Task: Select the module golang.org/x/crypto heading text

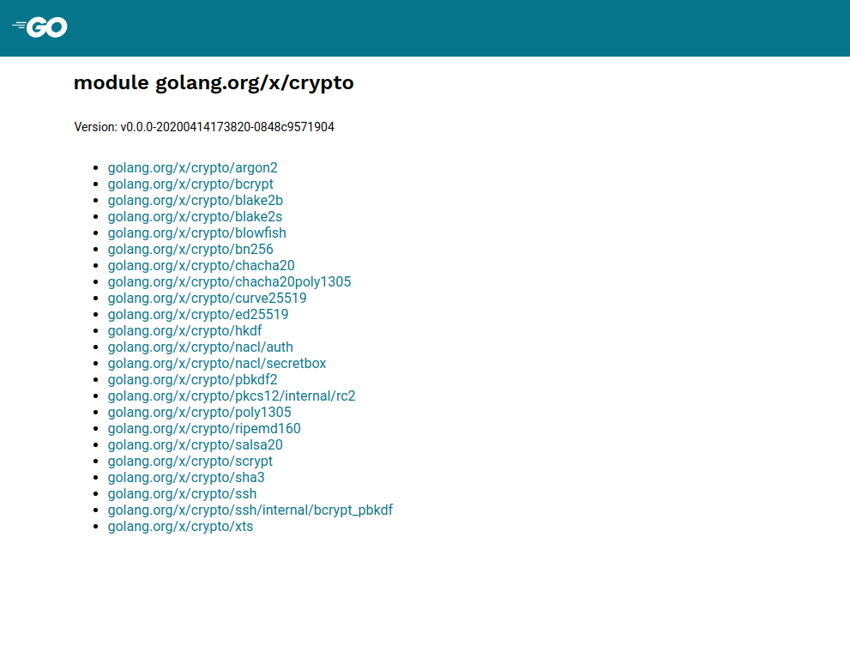Action: pos(214,82)
